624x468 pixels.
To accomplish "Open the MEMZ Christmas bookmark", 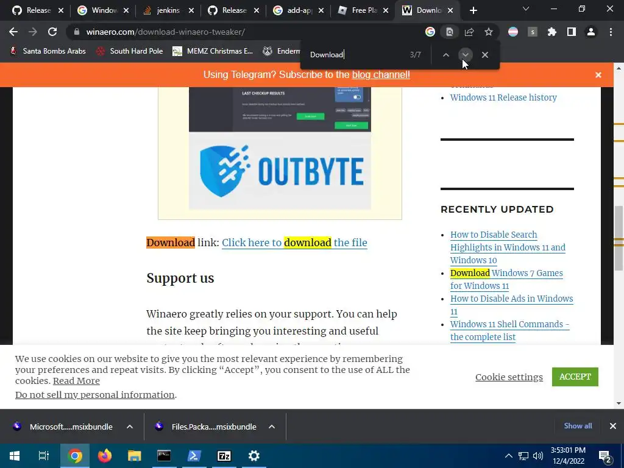I will point(213,51).
